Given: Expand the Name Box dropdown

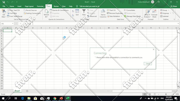Looking at the screenshot, I should (x=13, y=24).
